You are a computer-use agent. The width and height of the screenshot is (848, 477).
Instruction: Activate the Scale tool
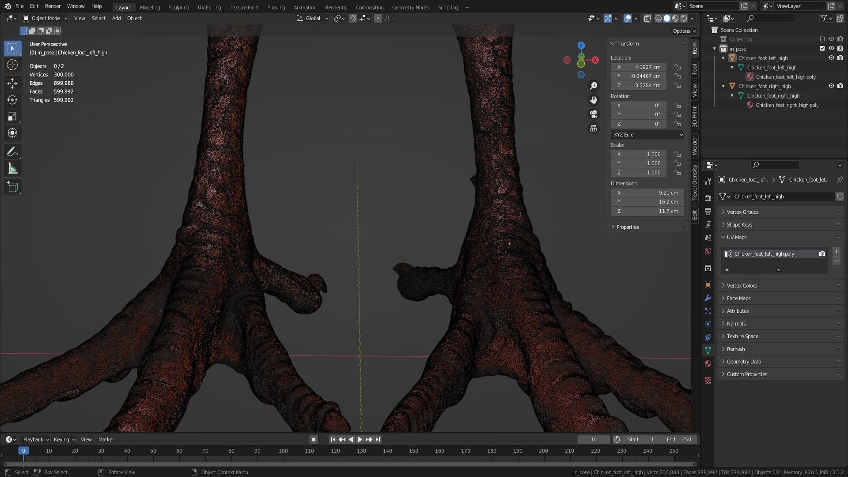coord(12,117)
